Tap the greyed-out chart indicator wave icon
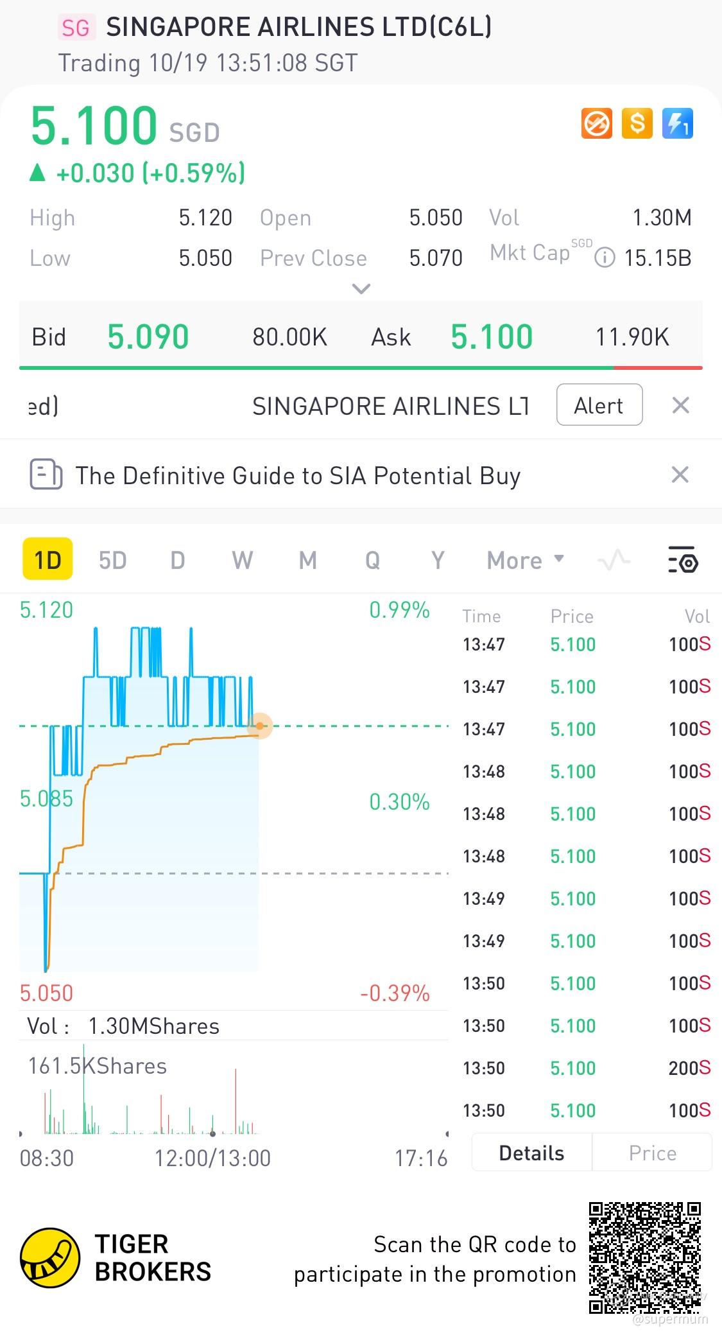Screen dimensions: 722x1335 pos(614,561)
